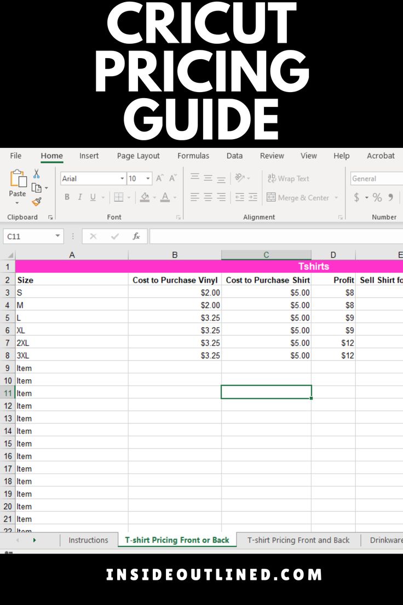Switch to the Formulas tab
The image size is (403, 605).
tap(193, 156)
